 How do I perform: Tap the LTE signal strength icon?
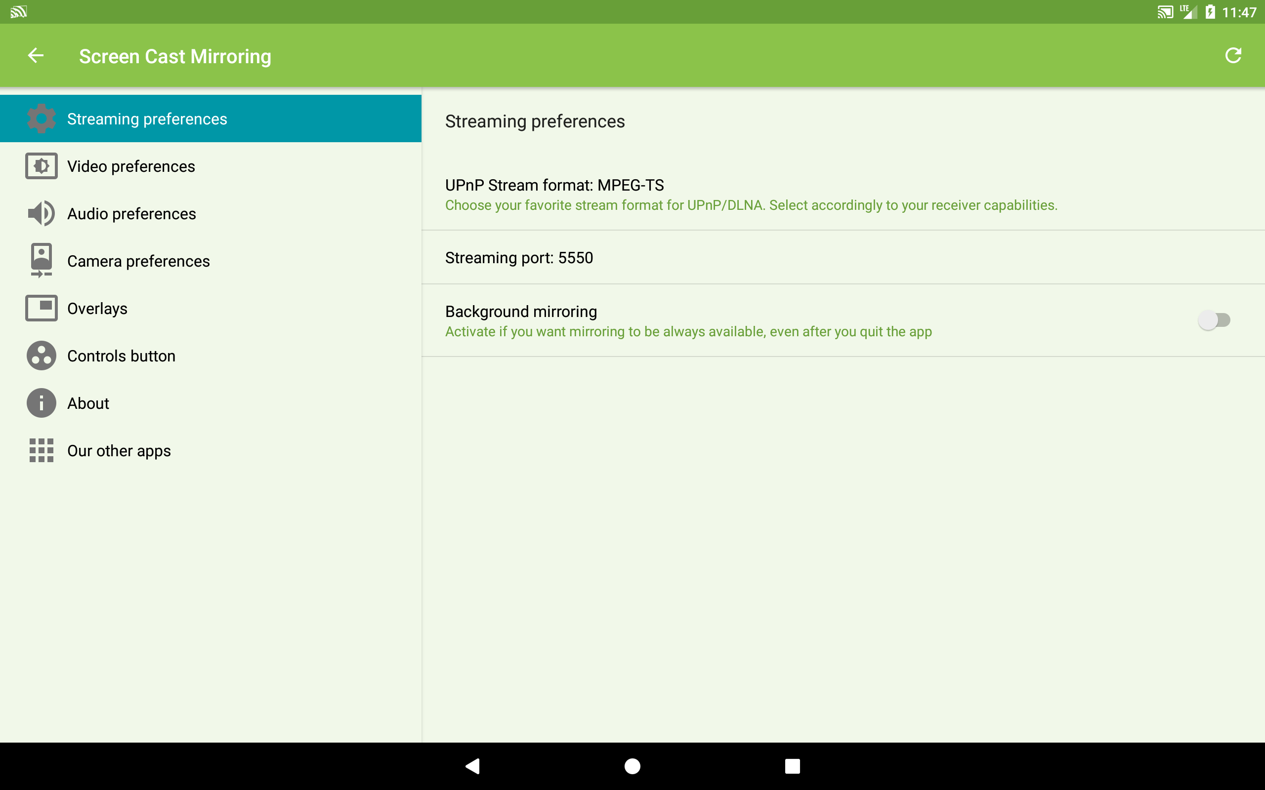(x=1188, y=12)
